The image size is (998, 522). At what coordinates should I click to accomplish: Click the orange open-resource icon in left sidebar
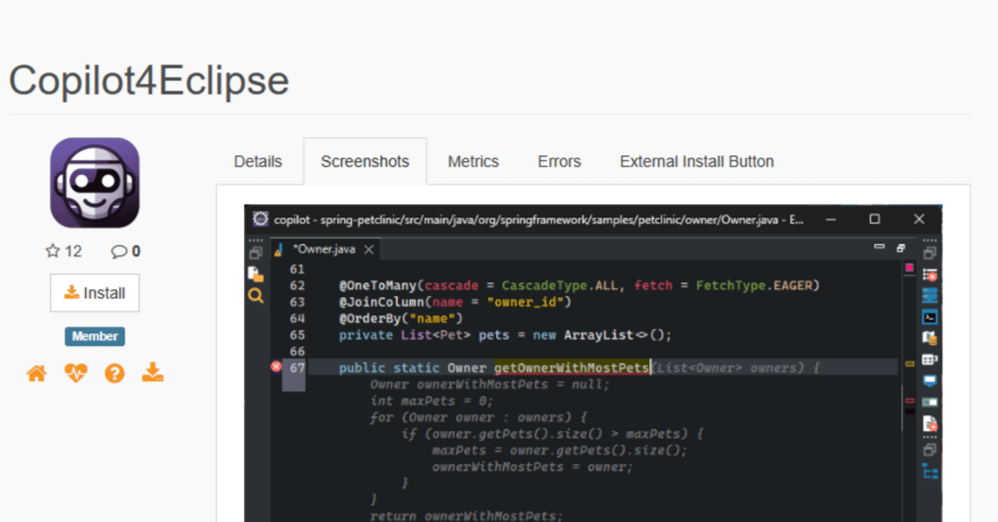pos(255,274)
